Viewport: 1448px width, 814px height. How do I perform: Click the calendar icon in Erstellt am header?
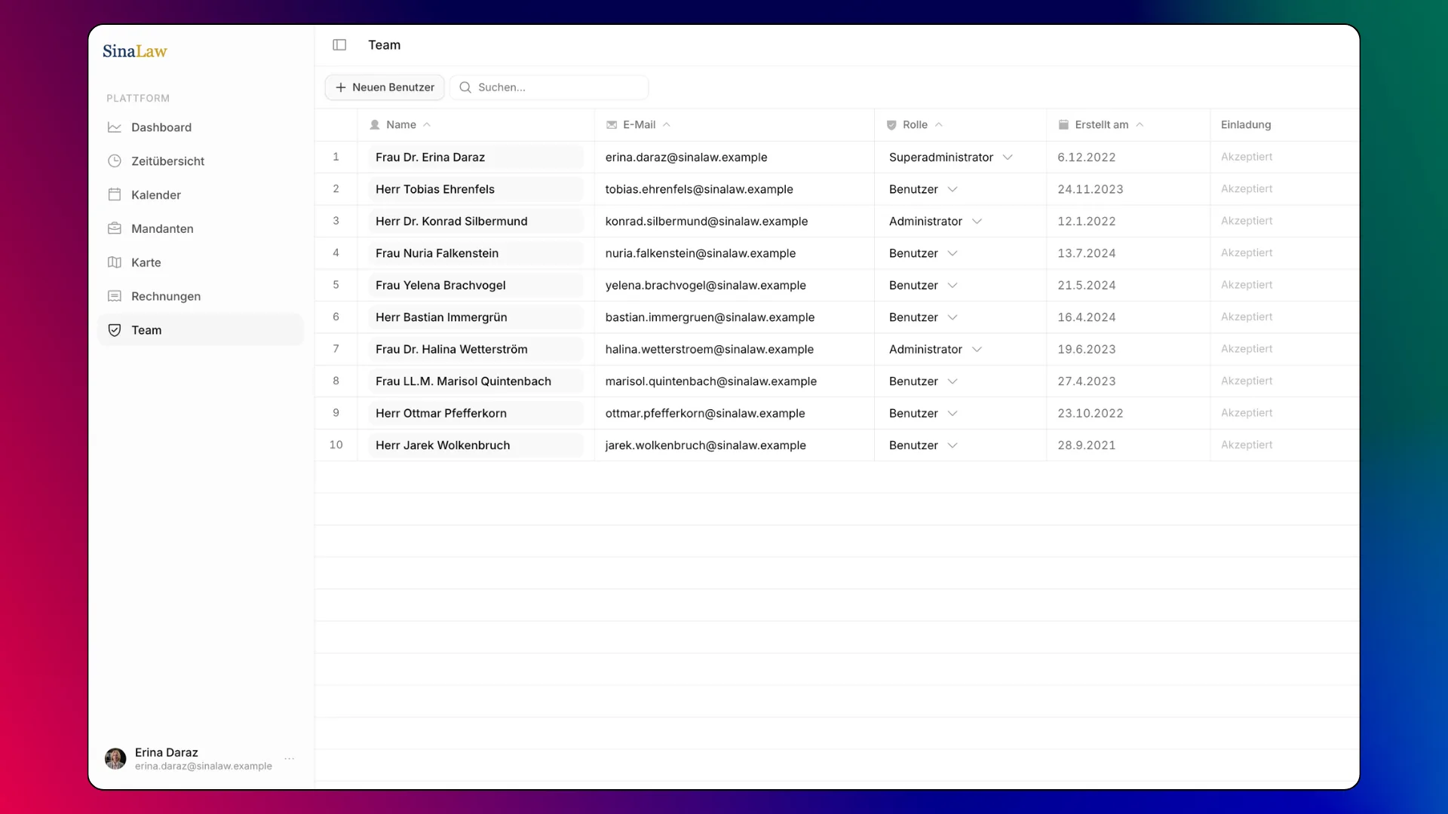tap(1063, 125)
